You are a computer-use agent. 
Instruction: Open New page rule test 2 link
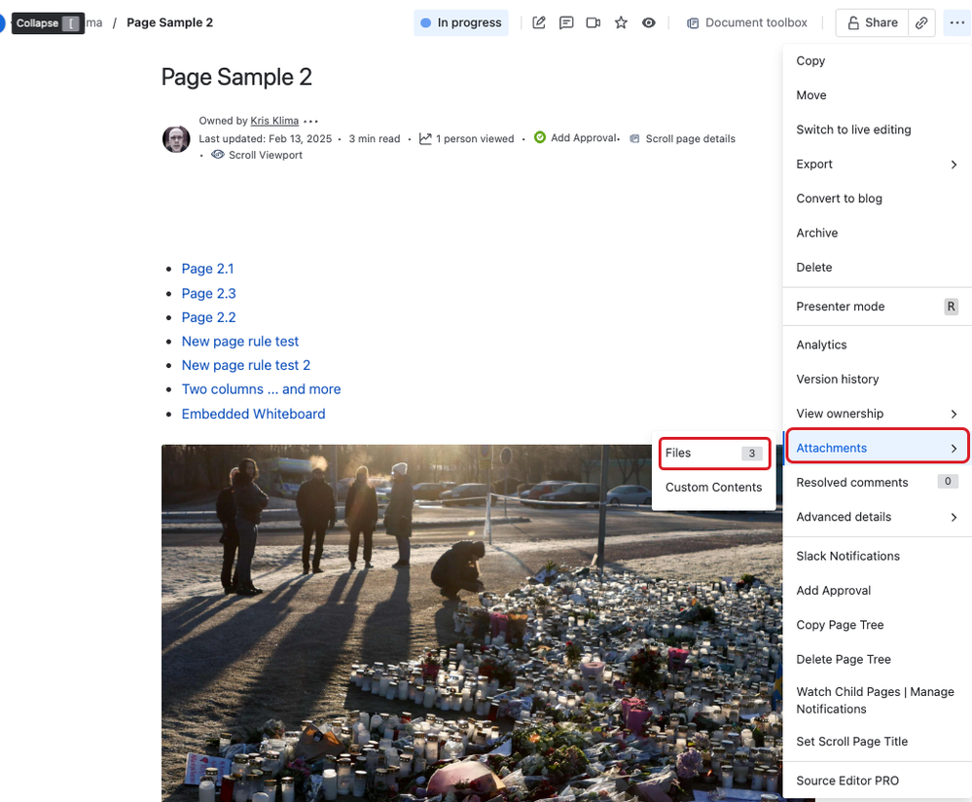(246, 365)
